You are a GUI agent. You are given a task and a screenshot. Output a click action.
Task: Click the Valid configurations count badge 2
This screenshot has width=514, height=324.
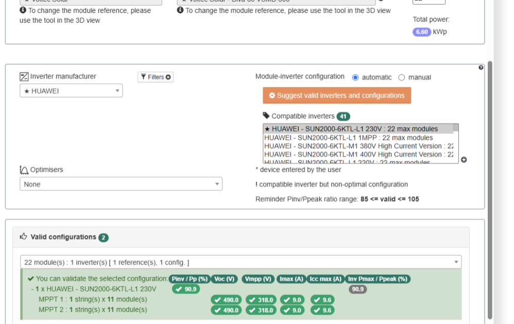click(103, 237)
